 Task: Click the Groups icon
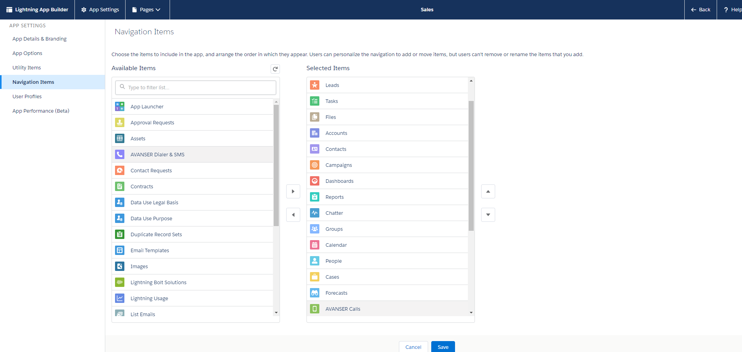(315, 229)
